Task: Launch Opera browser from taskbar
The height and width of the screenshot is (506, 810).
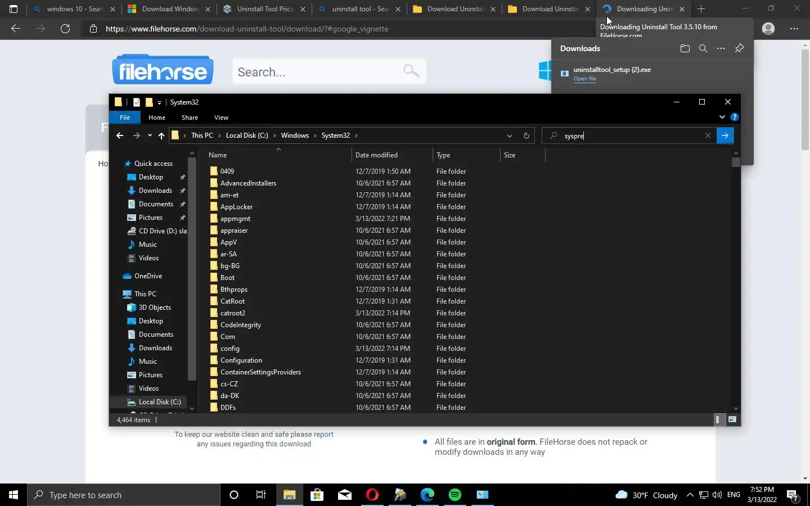Action: [x=372, y=495]
